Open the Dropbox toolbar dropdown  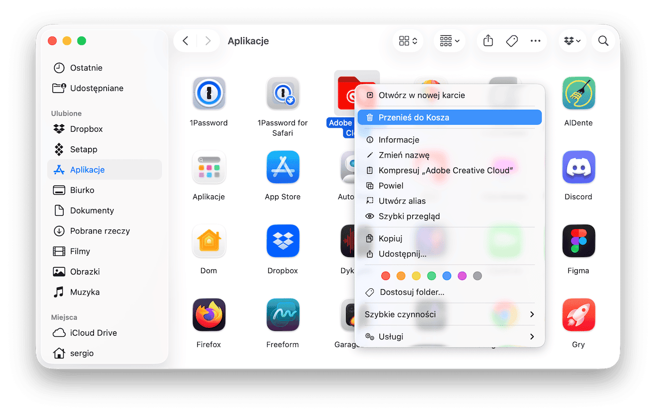(x=572, y=41)
